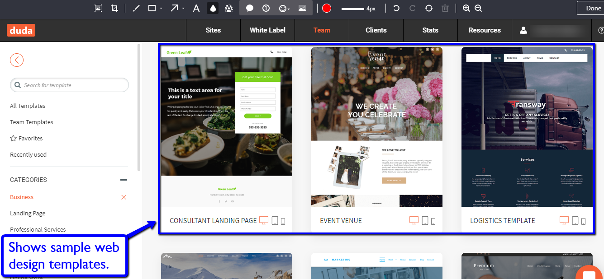Click the duda logo
The width and height of the screenshot is (604, 279).
[21, 30]
